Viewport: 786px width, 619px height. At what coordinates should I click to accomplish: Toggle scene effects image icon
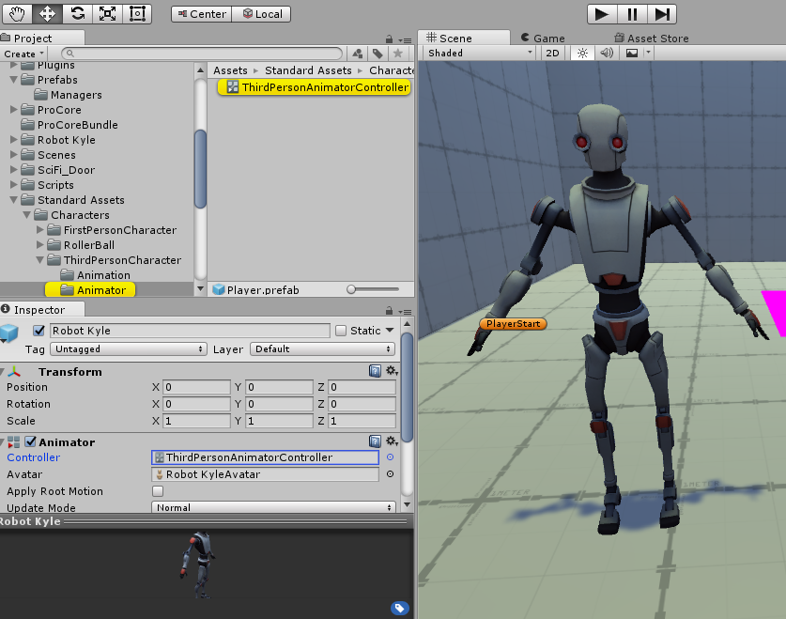tap(632, 54)
